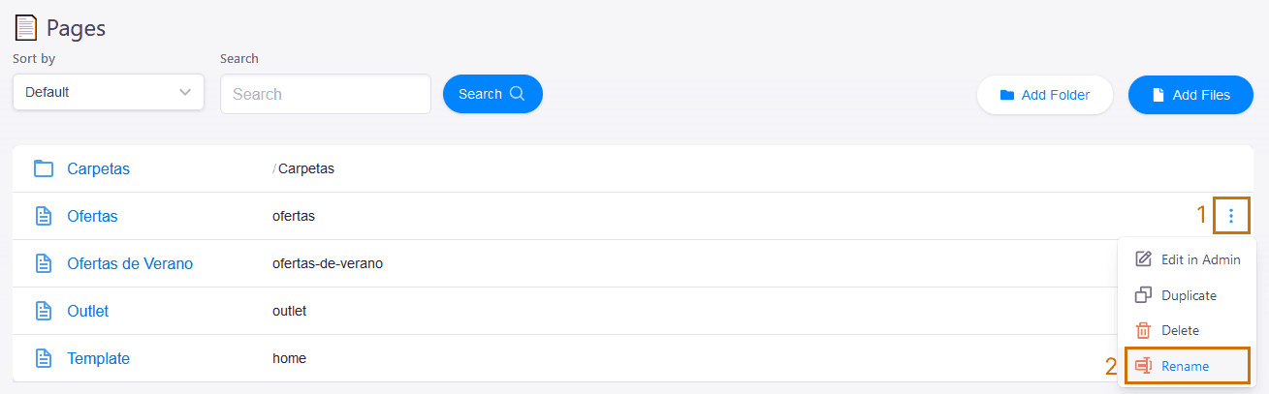
Task: Expand Sort by using chevron arrow
Action: tap(185, 93)
